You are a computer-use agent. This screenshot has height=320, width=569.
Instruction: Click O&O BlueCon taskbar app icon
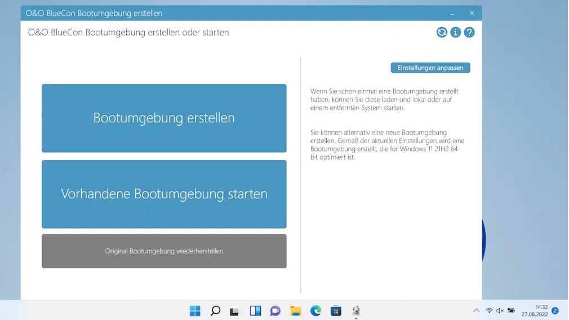pos(356,310)
